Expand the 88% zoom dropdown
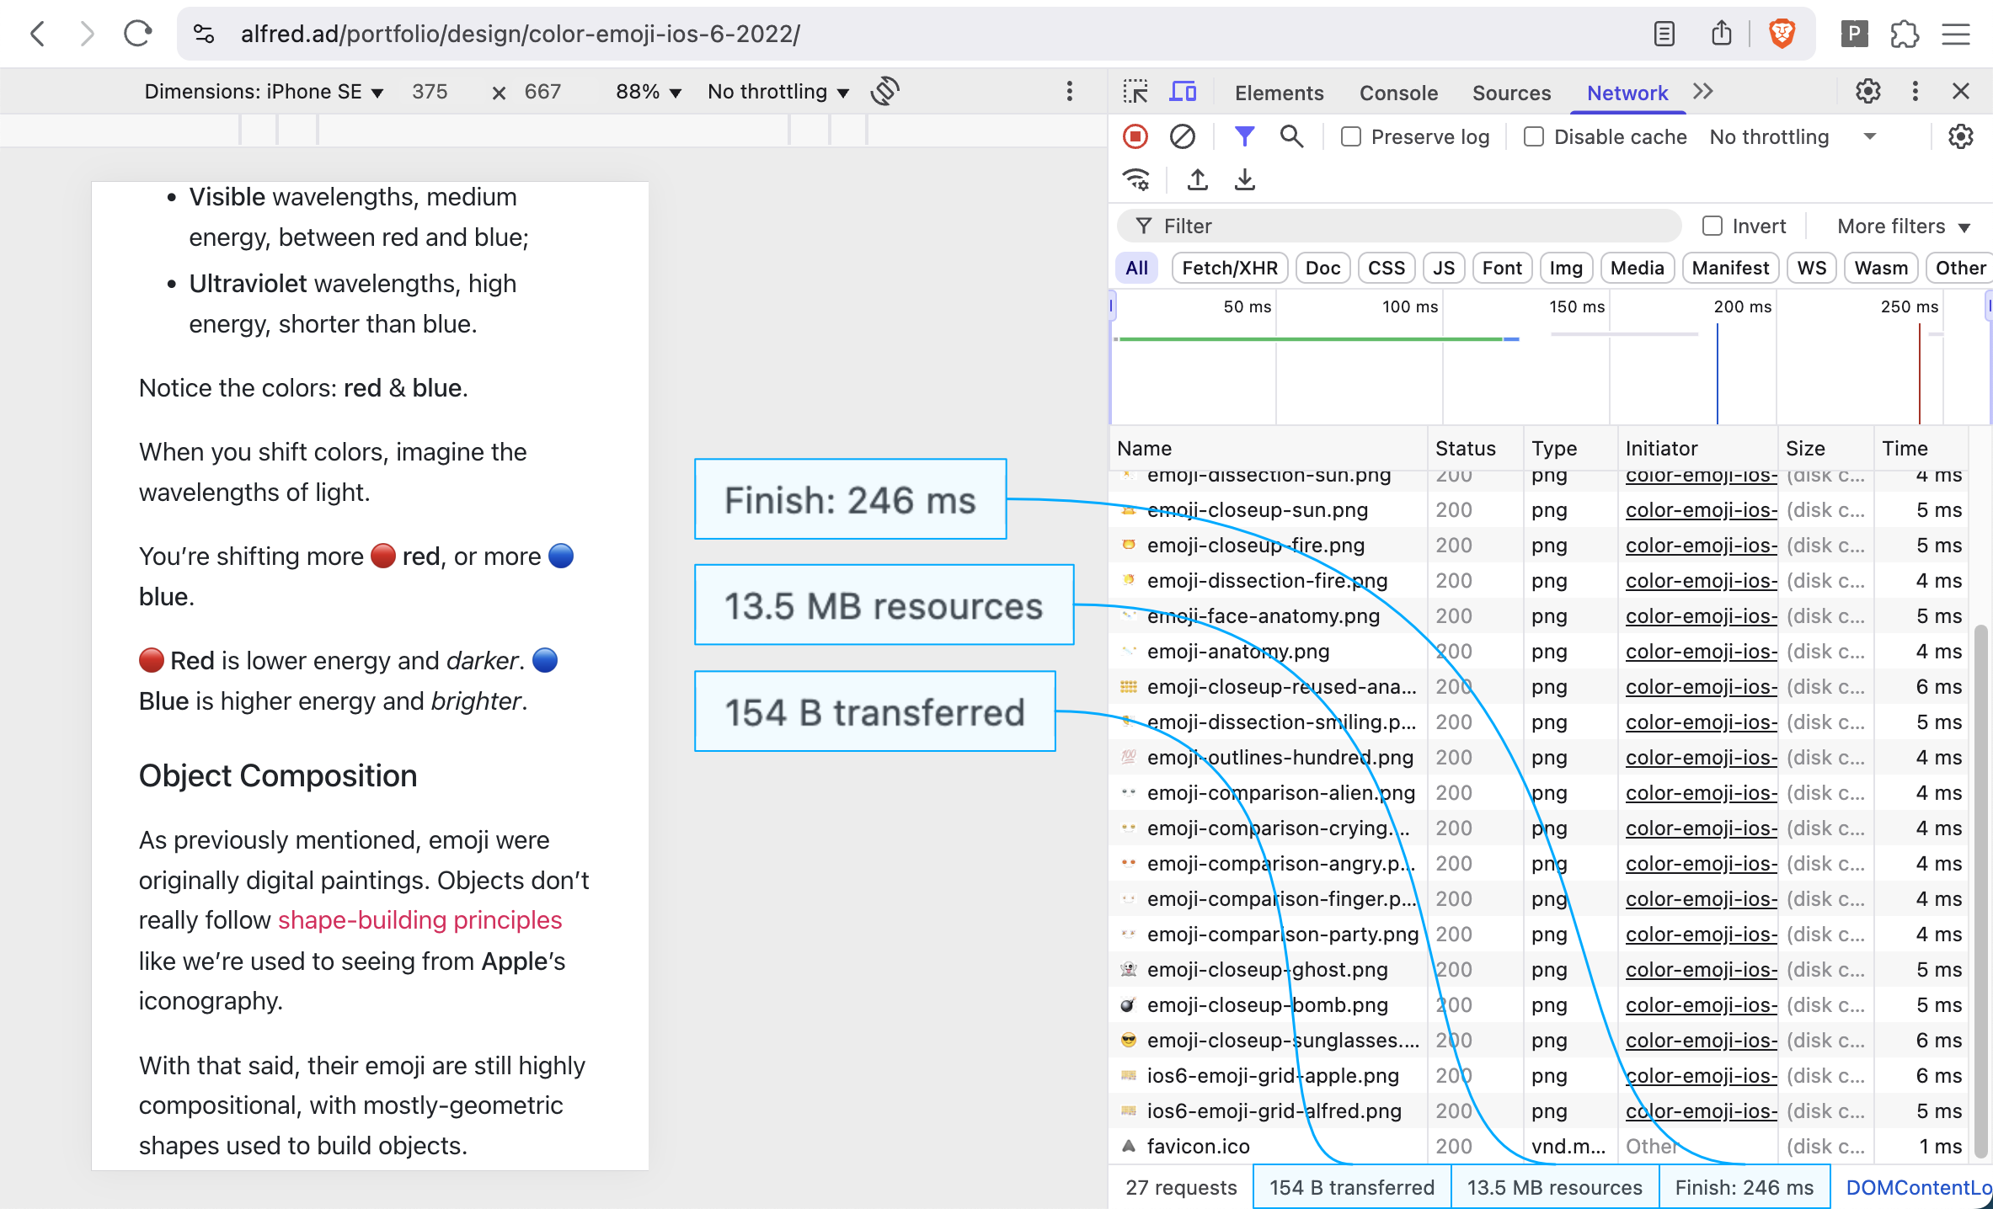 click(648, 92)
